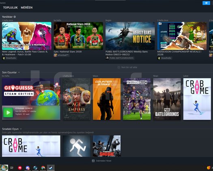Open the TOPLULUK menu tab
Screen dimensions: 213x171
tap(11, 8)
